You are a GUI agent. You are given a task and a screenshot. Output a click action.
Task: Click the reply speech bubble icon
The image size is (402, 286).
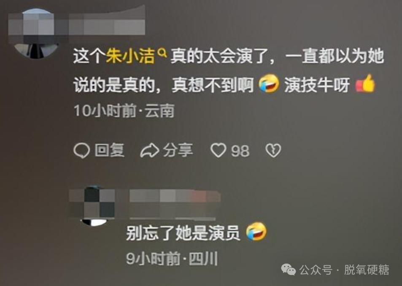81,150
